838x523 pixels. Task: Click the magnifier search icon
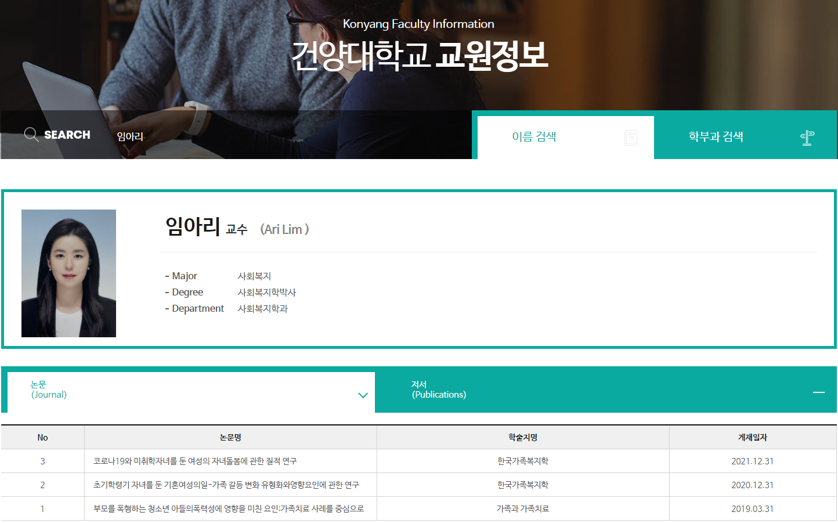tap(31, 135)
